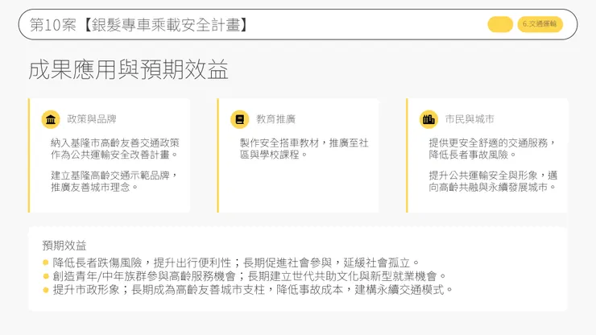Click the 教育推廣 card title
This screenshot has height=335, width=596.
point(275,119)
